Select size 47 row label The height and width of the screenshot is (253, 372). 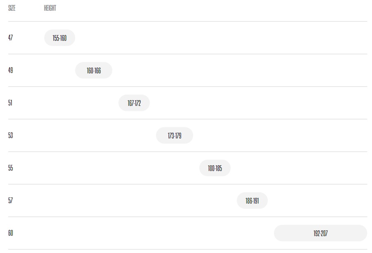[10, 37]
